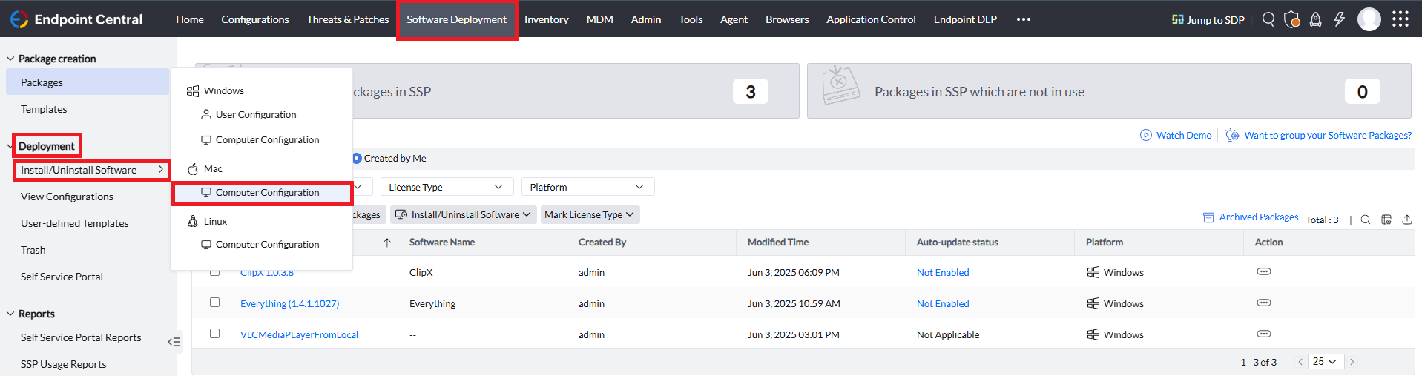Viewport: 1422px width, 376px height.
Task: Open the column chooser table icon
Action: 1386,220
